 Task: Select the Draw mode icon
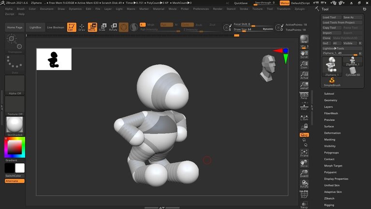pos(82,27)
